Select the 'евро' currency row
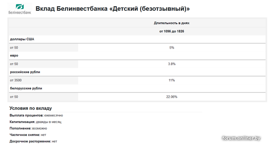 click(14, 56)
